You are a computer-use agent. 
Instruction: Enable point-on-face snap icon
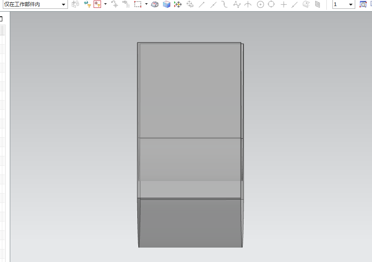point(306,4)
